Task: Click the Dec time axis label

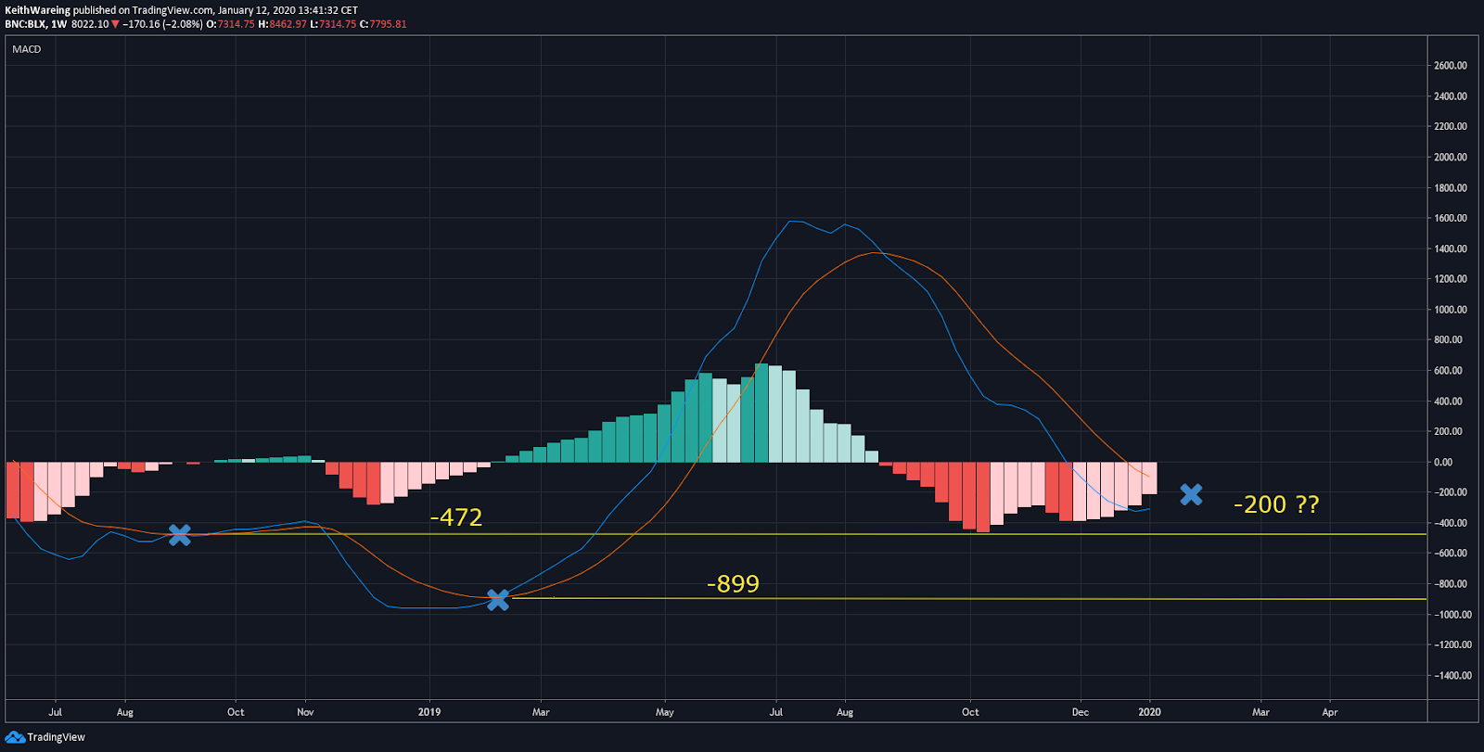Action: coord(1081,712)
